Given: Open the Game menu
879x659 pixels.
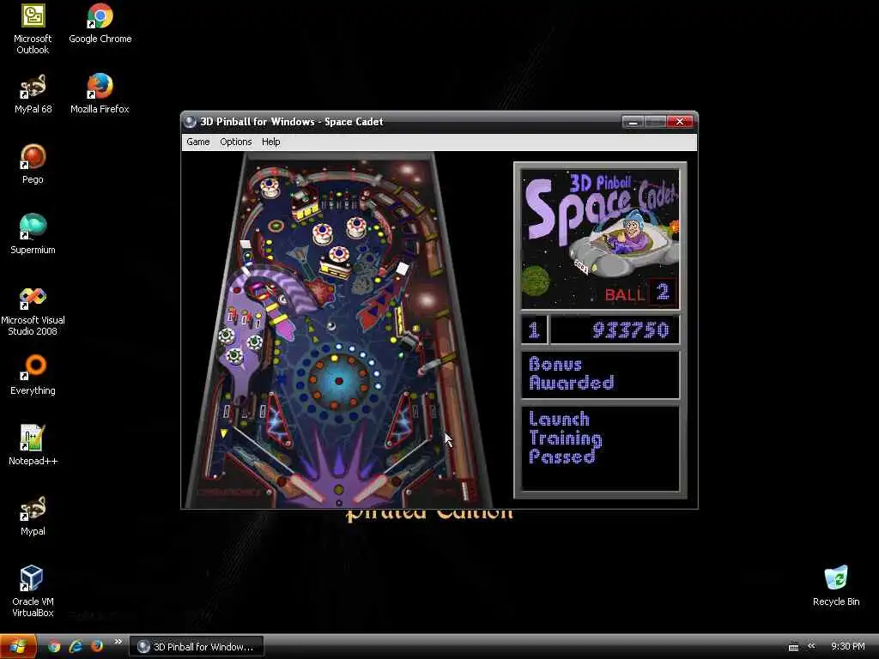Looking at the screenshot, I should click(x=198, y=142).
